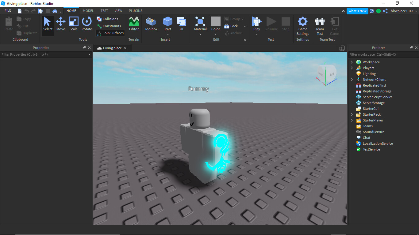419x235 pixels.
Task: Open the FILE menu
Action: click(x=8, y=11)
